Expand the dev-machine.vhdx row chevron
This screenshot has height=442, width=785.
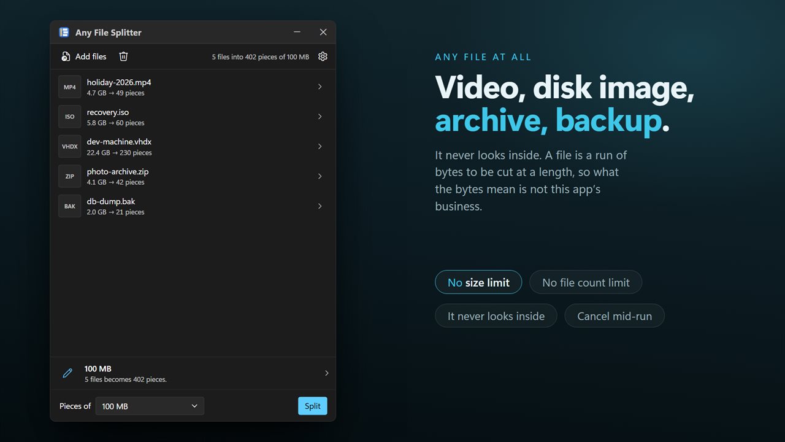(320, 147)
